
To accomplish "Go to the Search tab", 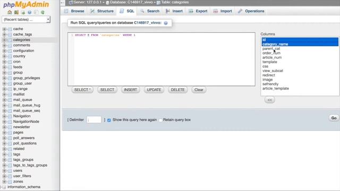I will [x=150, y=11].
